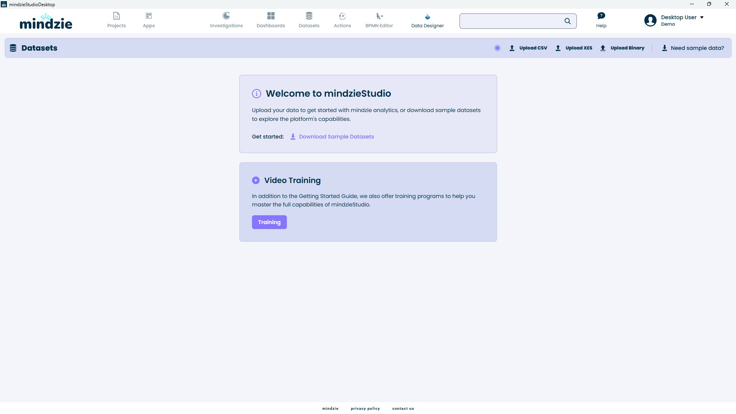Select the Datasets stack icon in navbar
The height and width of the screenshot is (414, 736).
pyautogui.click(x=309, y=16)
